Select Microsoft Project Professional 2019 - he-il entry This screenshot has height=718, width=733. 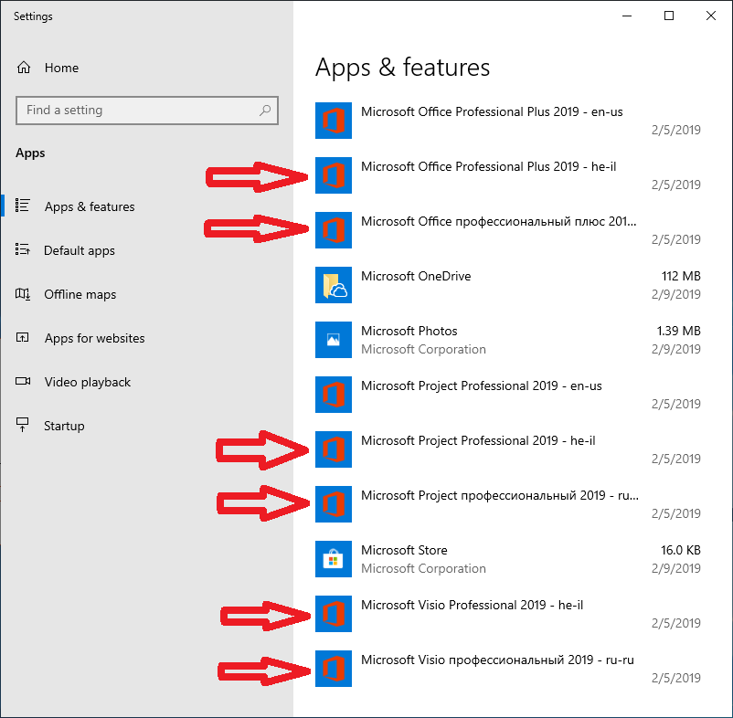[478, 440]
